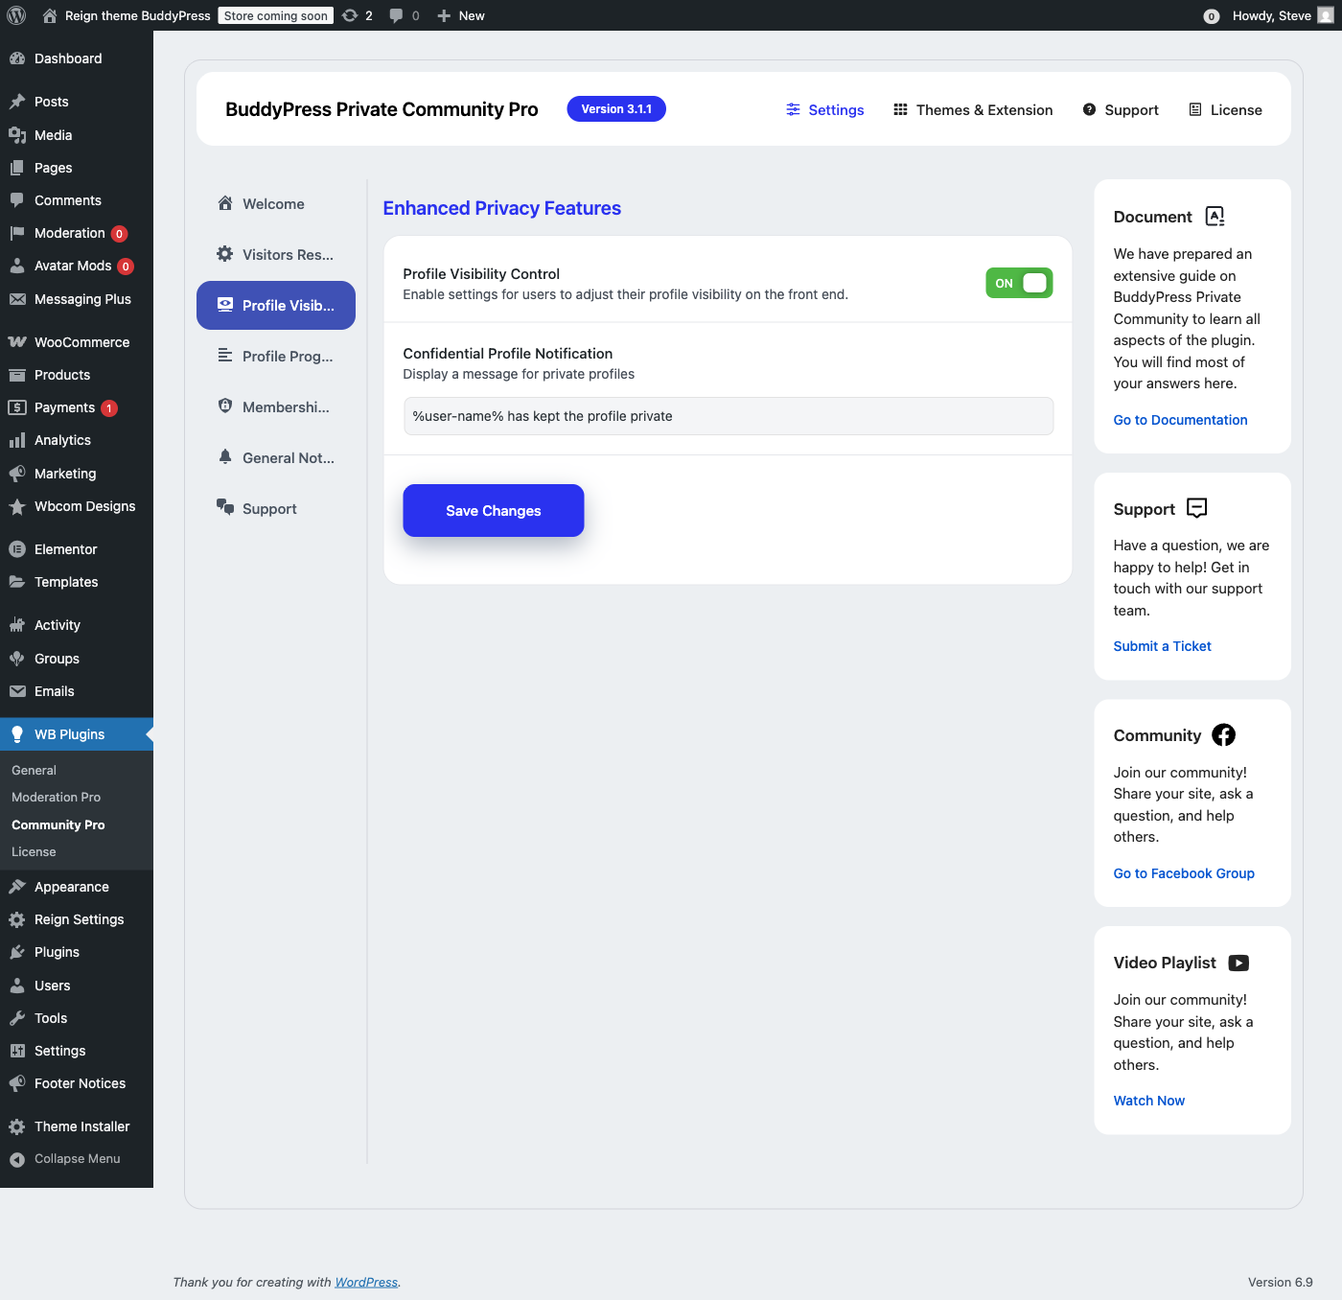Select the Profile Visibility gear-card icon

[224, 304]
